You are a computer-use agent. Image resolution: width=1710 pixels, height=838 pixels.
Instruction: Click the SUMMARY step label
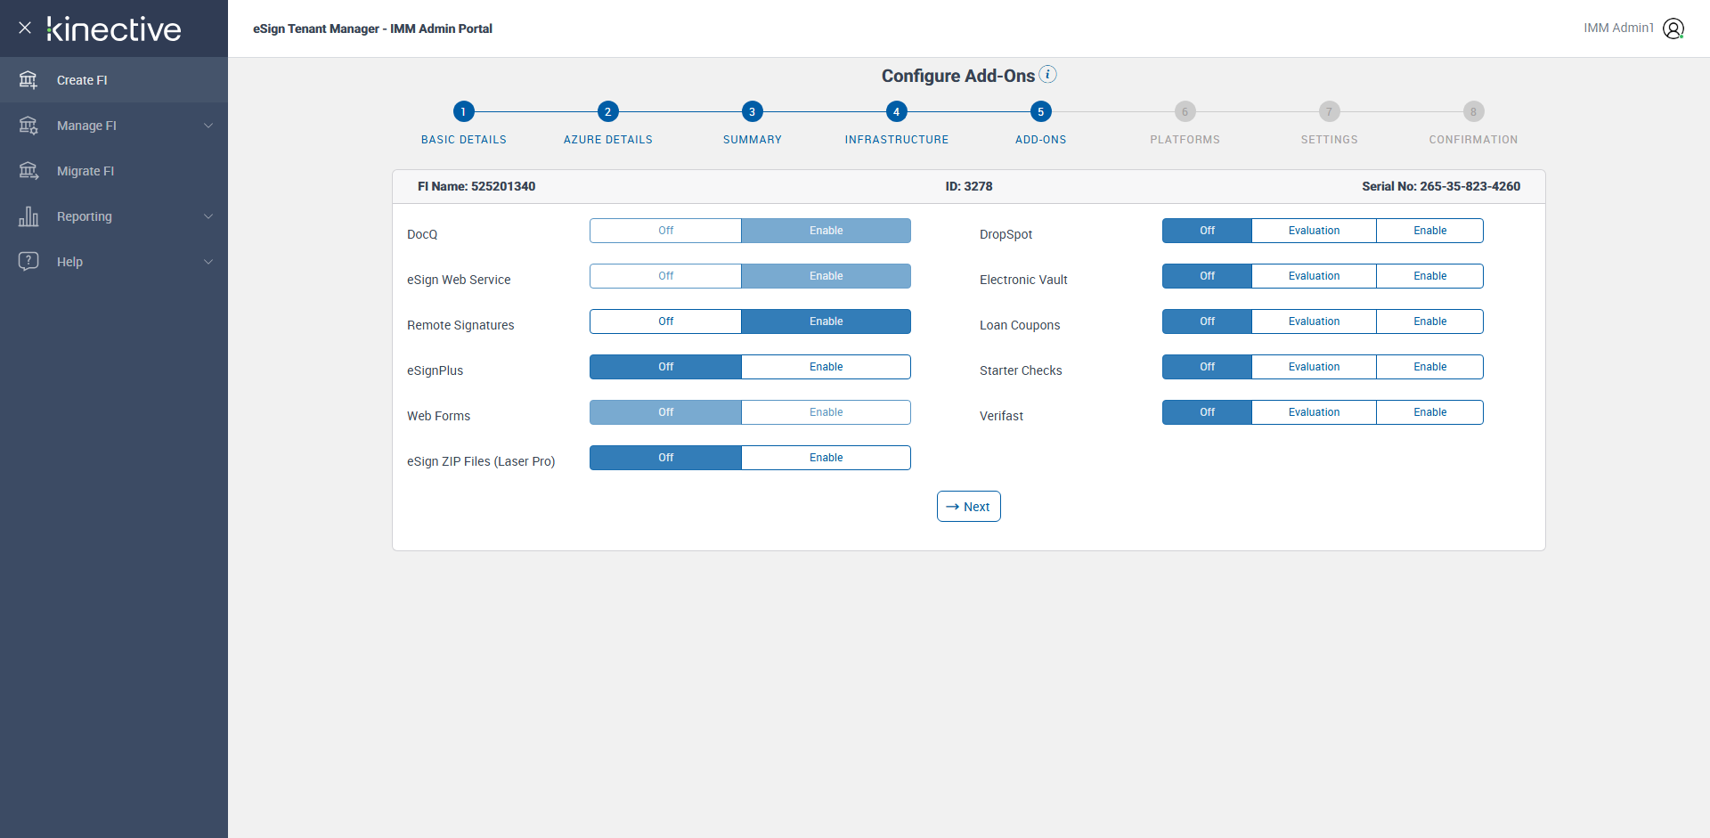click(753, 140)
